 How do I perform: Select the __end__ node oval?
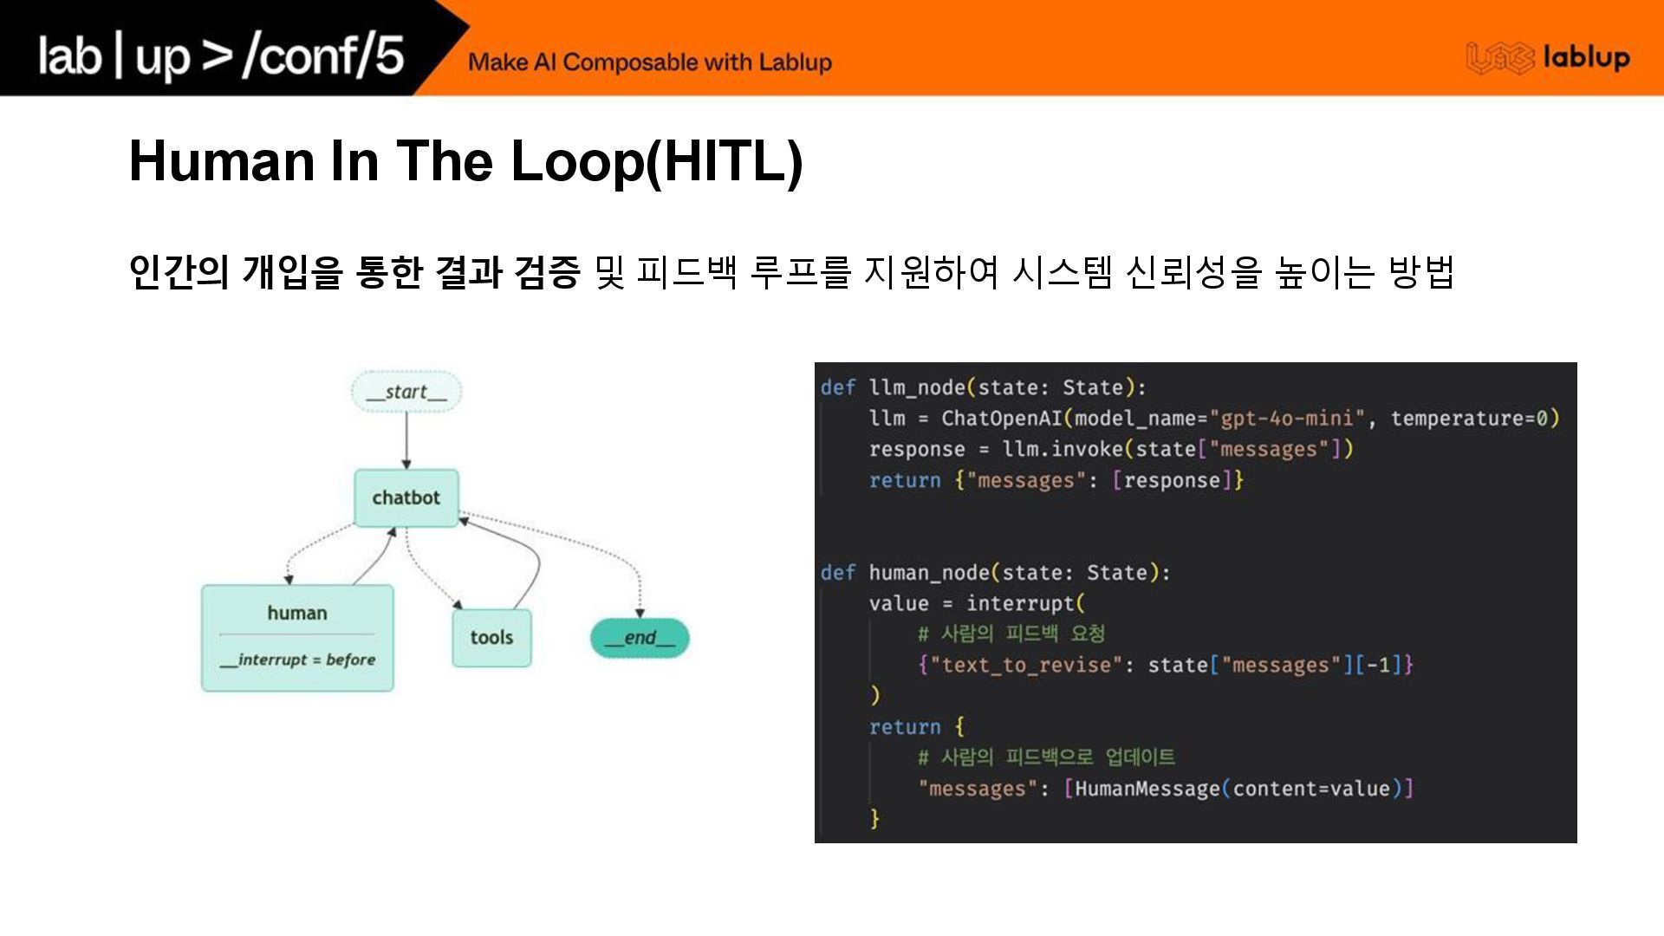coord(640,639)
